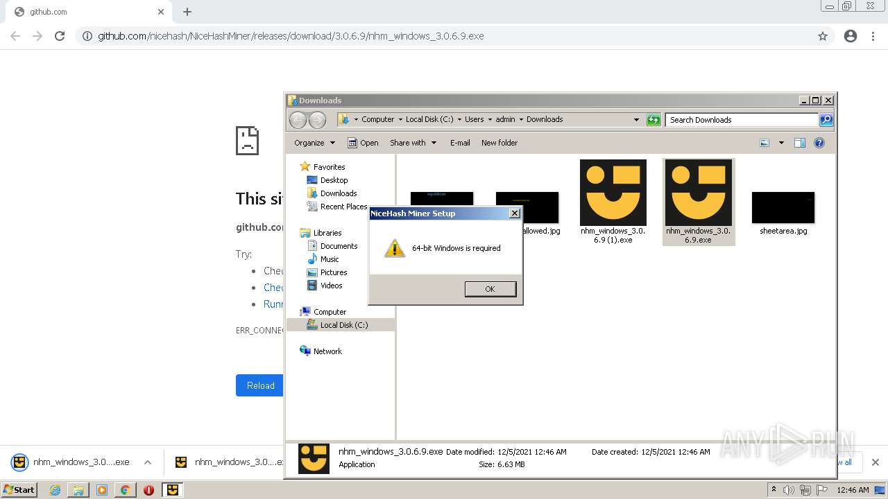
Task: Open Chrome three-dot menu
Action: [873, 36]
